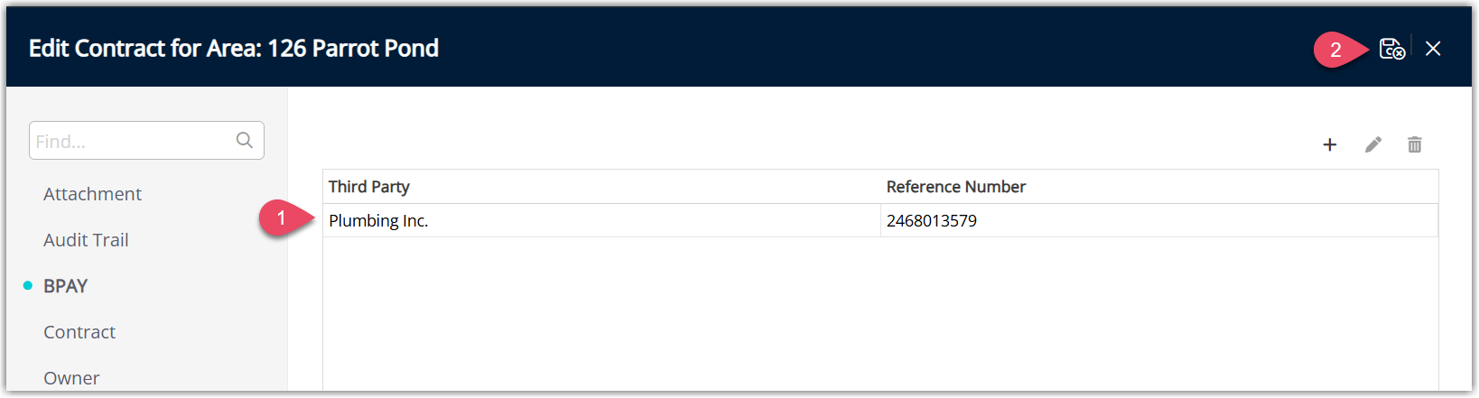Sort by Third Party column header
1479x398 pixels.
point(369,187)
